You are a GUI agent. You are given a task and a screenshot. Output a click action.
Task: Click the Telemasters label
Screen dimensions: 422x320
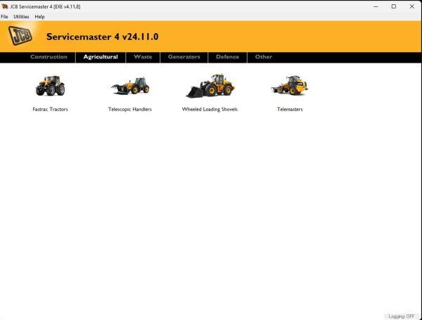click(290, 109)
